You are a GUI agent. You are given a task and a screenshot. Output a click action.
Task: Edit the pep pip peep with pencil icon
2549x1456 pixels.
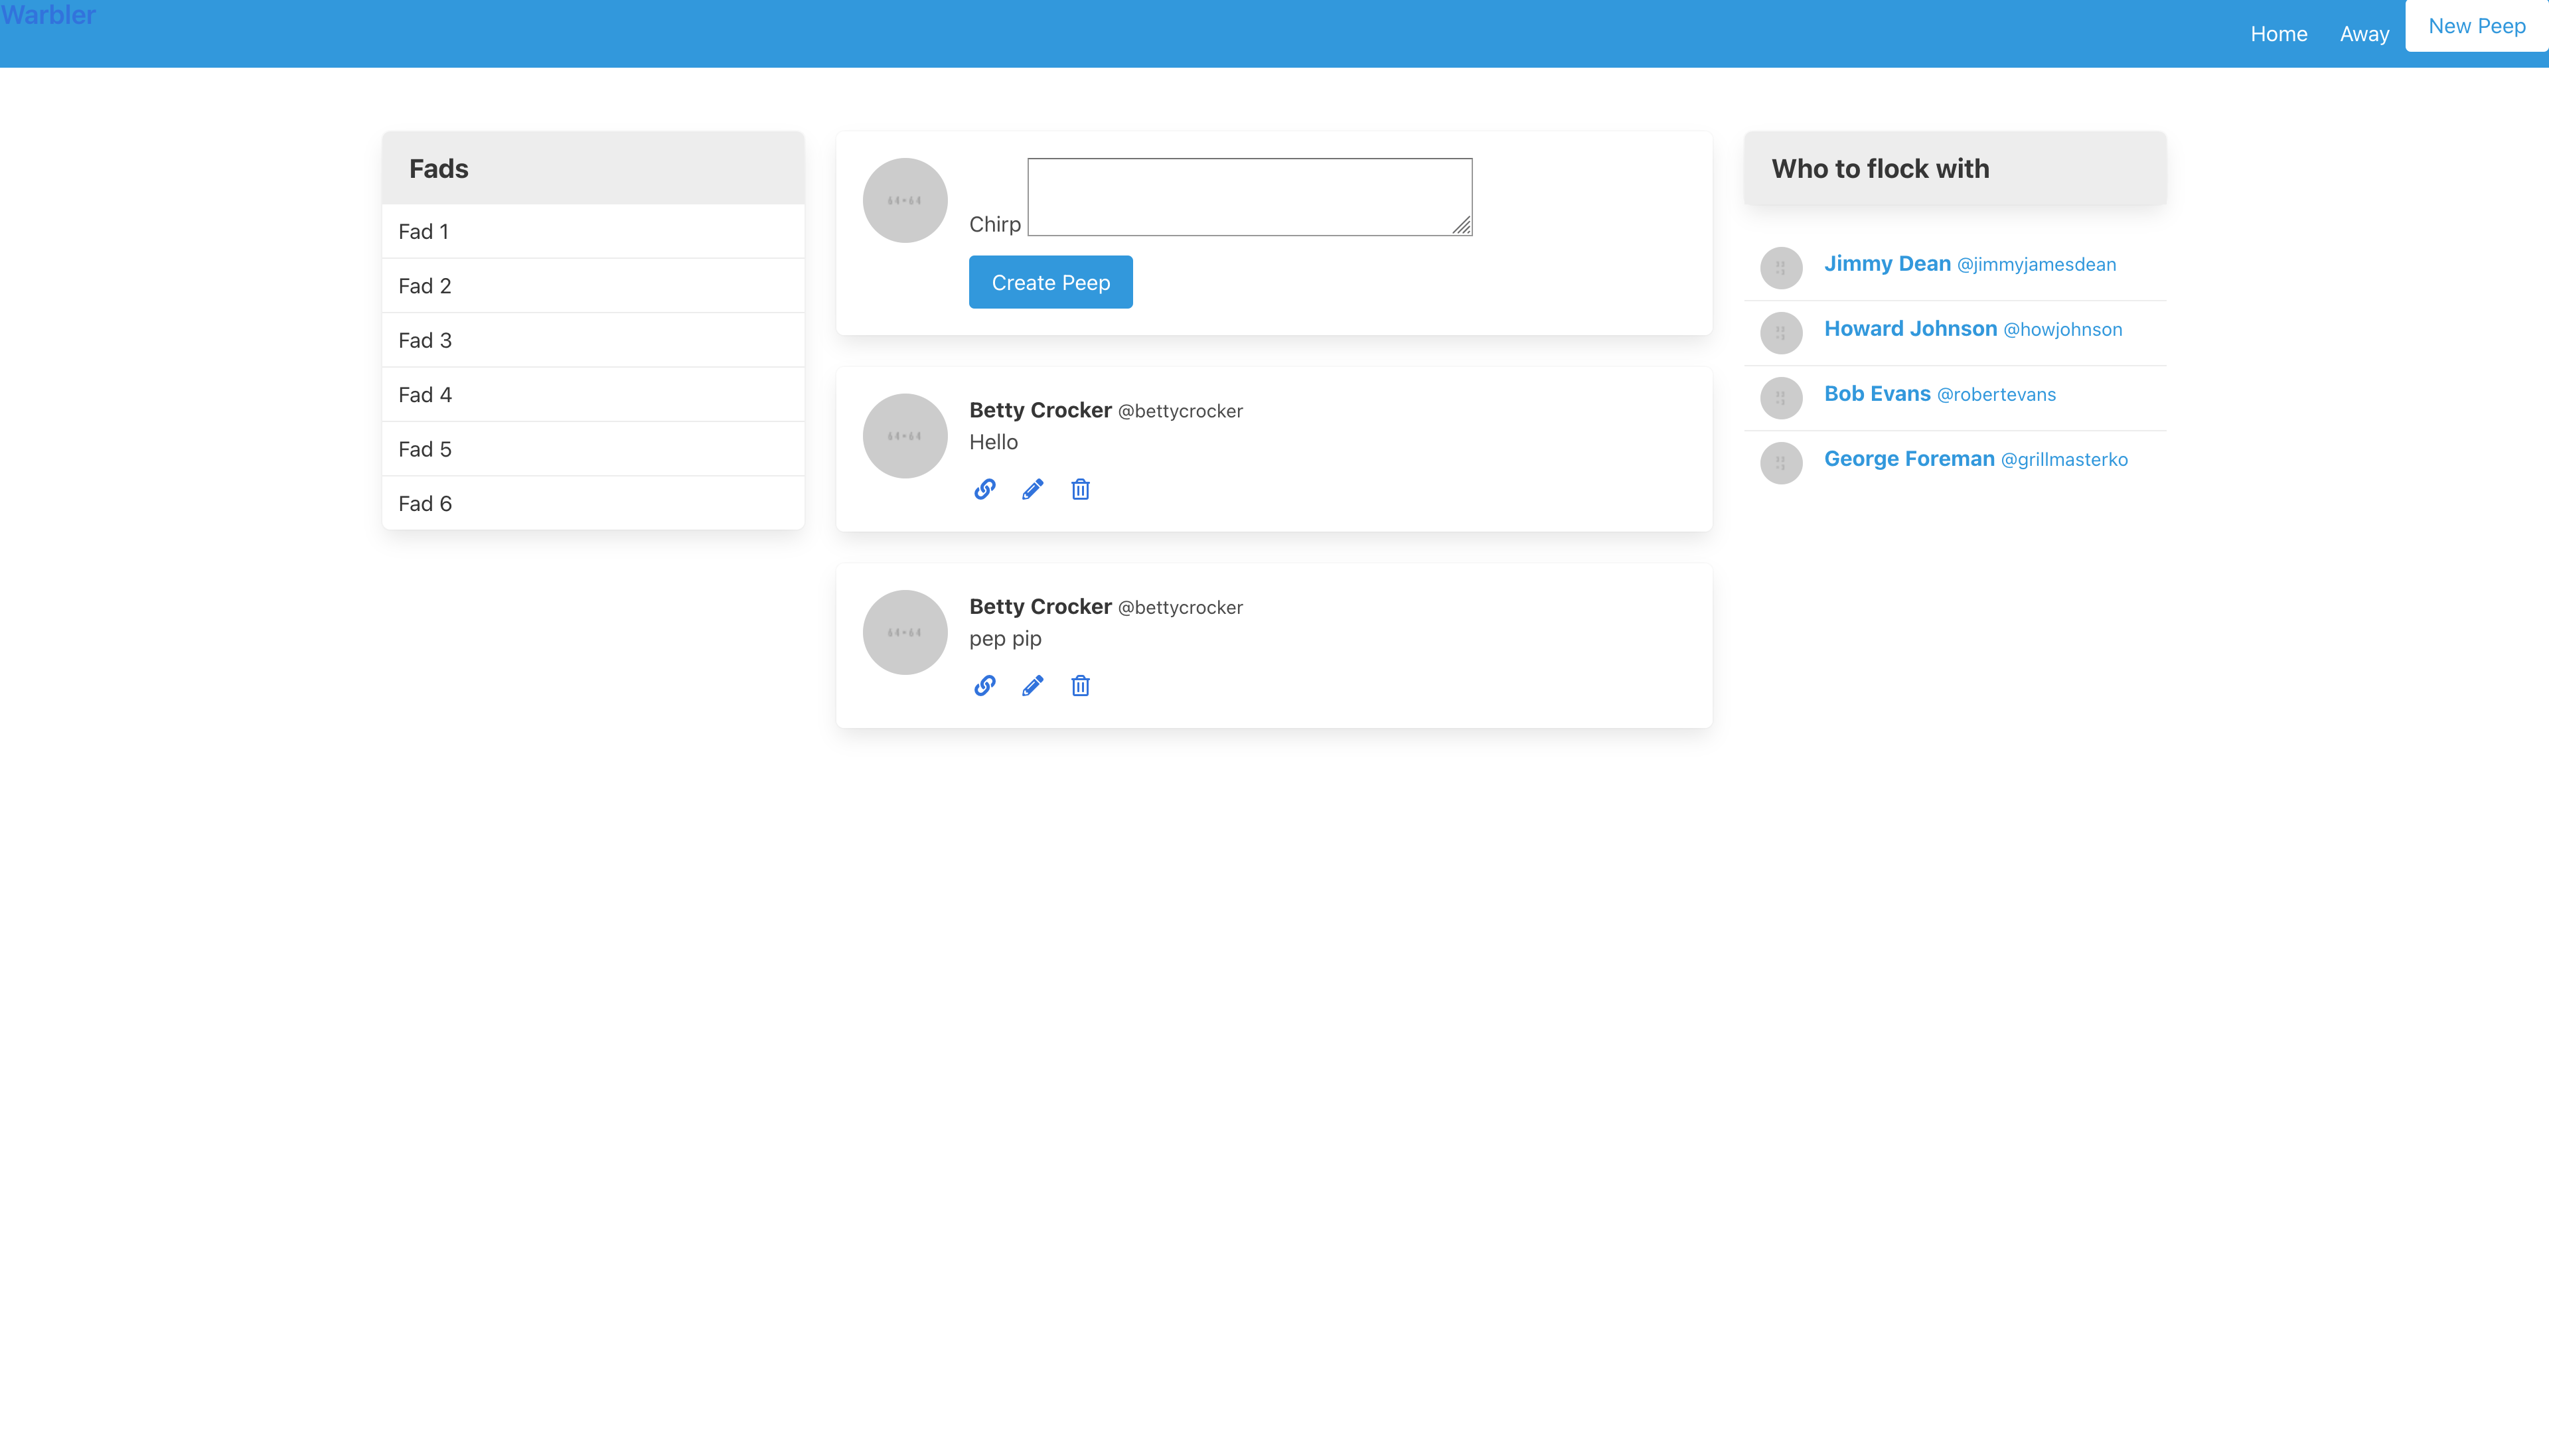[1032, 685]
